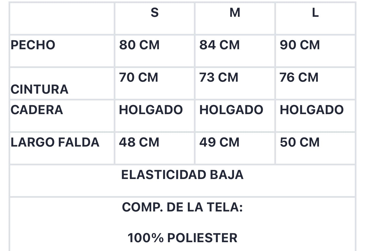Image resolution: width=365 pixels, height=251 pixels.
Task: Select the 48 CM skirt length cell
Action: tap(139, 142)
